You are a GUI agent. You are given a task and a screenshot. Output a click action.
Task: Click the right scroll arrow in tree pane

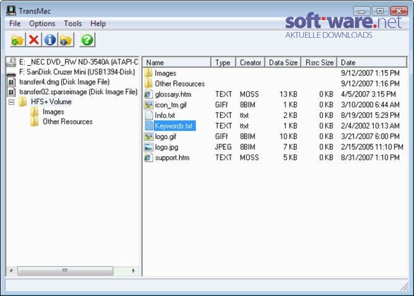coord(133,271)
